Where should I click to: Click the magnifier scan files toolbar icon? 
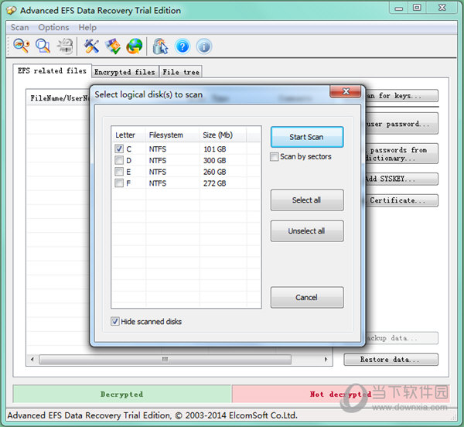click(43, 46)
